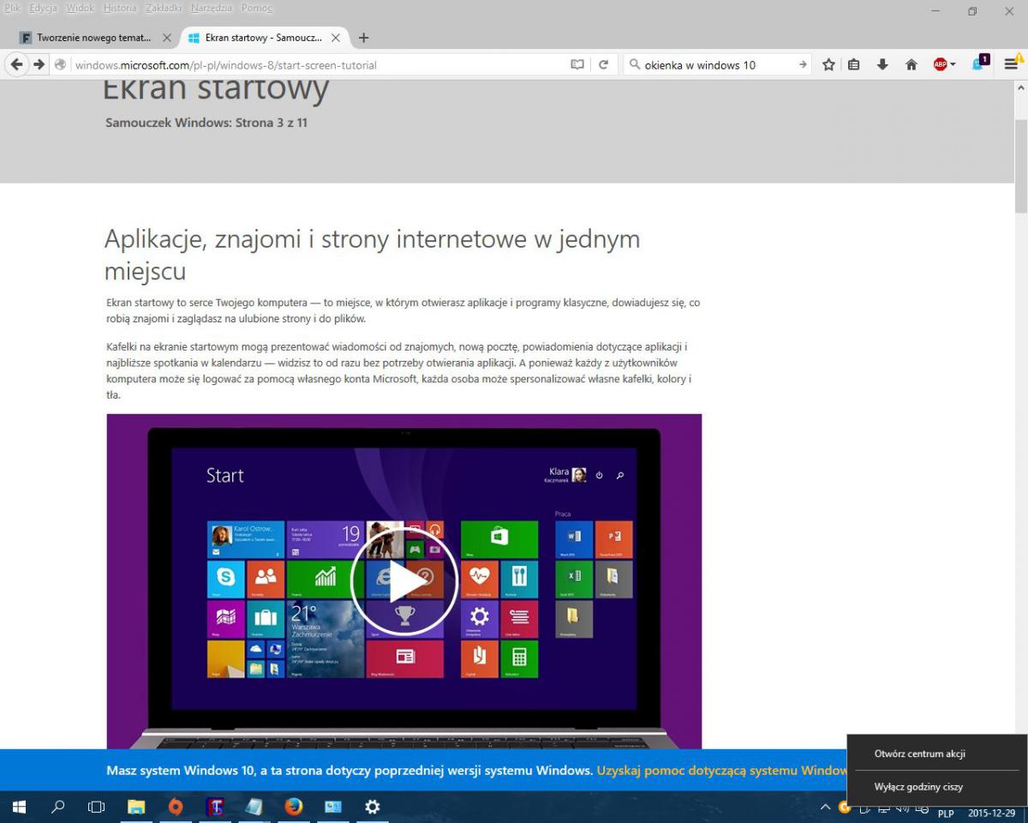Open Adblock Plus dropdown arrow
The width and height of the screenshot is (1028, 823).
click(953, 64)
